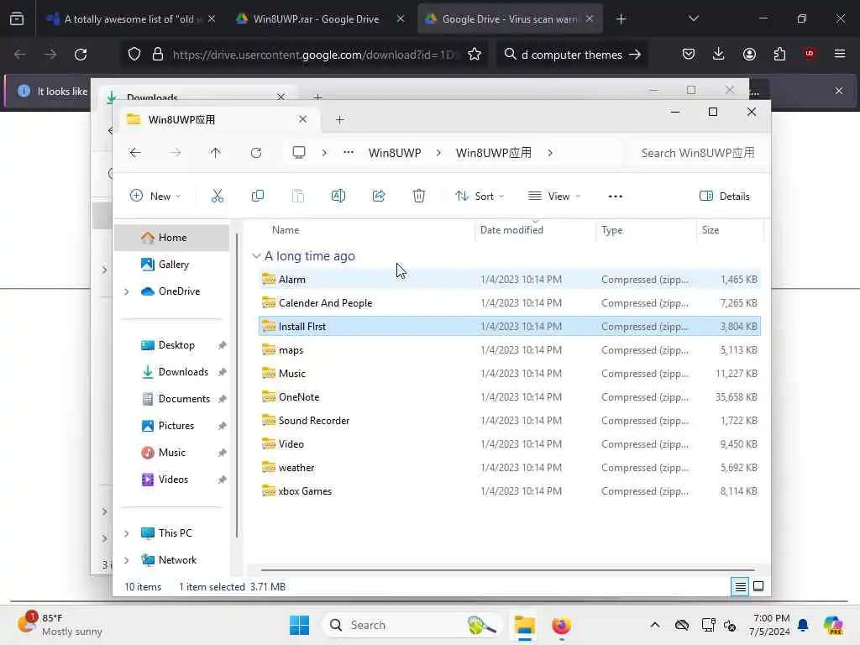Select the OneNote zip file
860x645 pixels.
pyautogui.click(x=510, y=397)
